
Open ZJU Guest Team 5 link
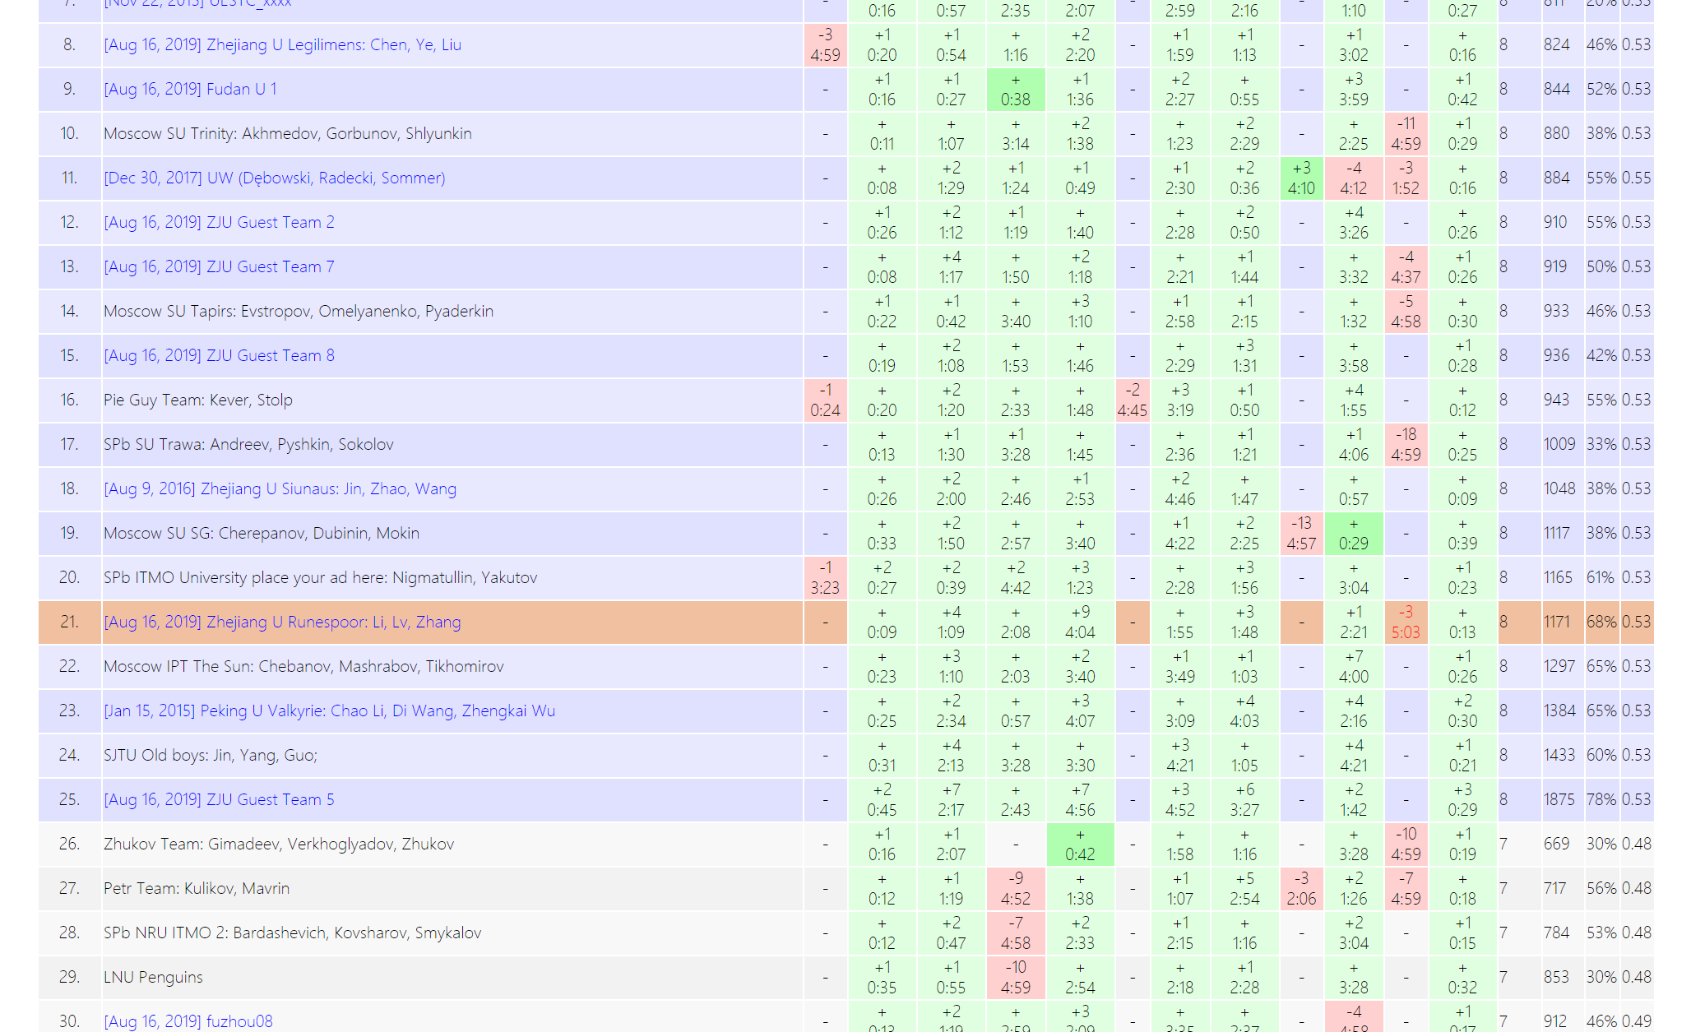tap(219, 799)
